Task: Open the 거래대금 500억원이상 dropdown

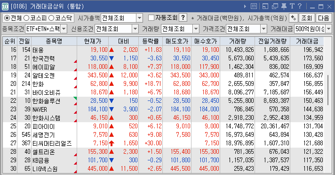Action: (329, 29)
